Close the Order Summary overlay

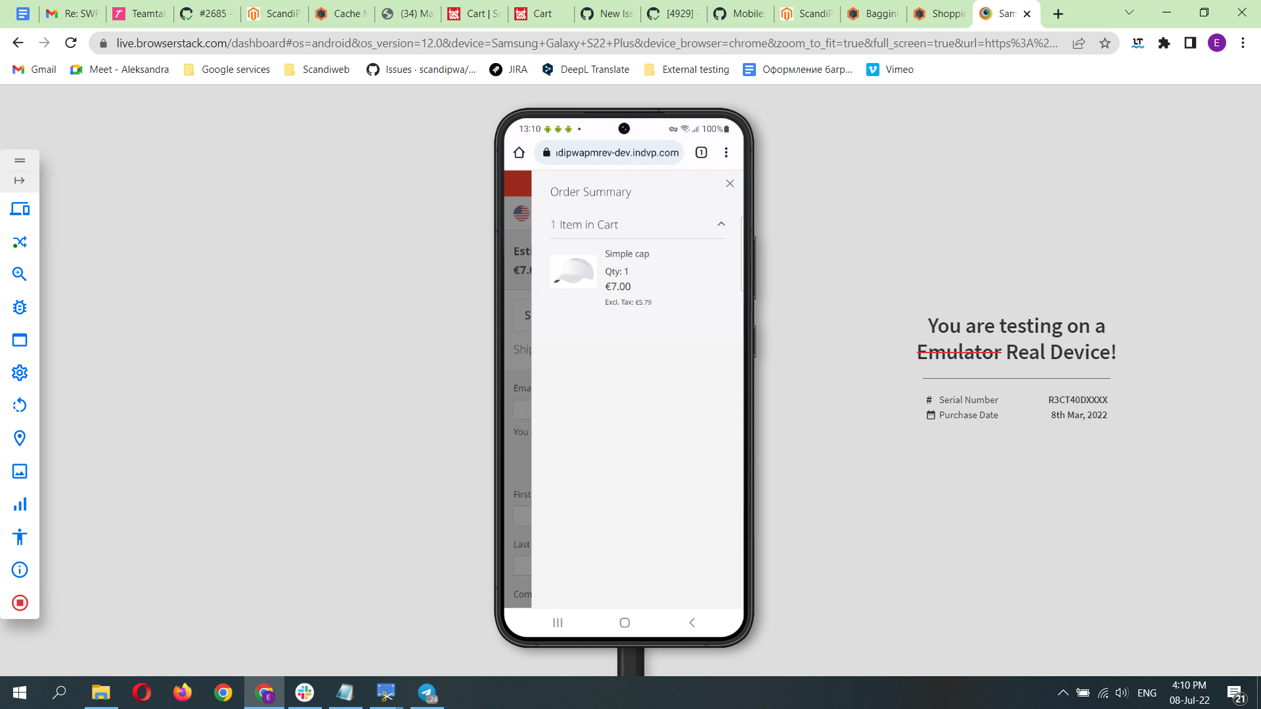point(730,183)
